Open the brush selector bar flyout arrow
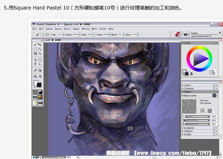The image size is (223, 159). (220, 33)
